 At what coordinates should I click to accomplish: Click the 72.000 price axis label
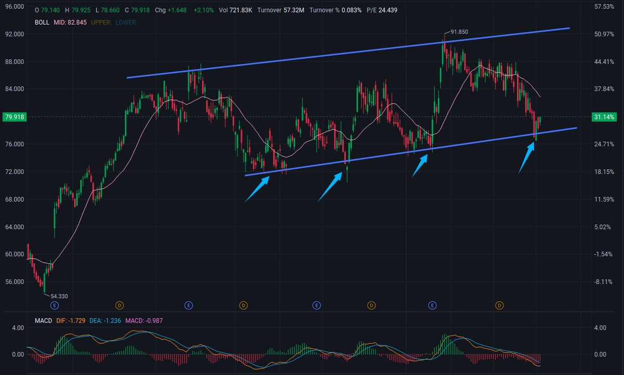[x=14, y=172]
